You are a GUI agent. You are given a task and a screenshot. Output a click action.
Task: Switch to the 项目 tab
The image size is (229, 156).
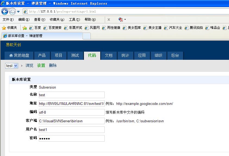(x=59, y=55)
